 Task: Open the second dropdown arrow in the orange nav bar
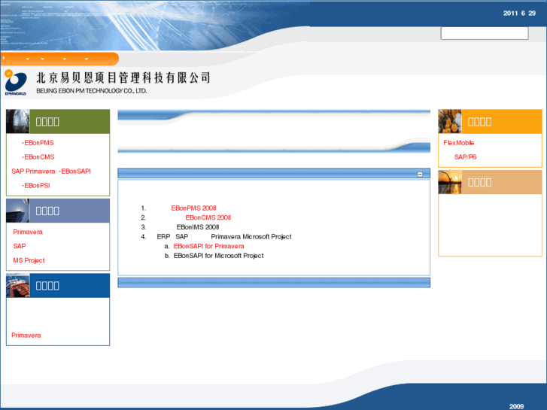[43, 59]
